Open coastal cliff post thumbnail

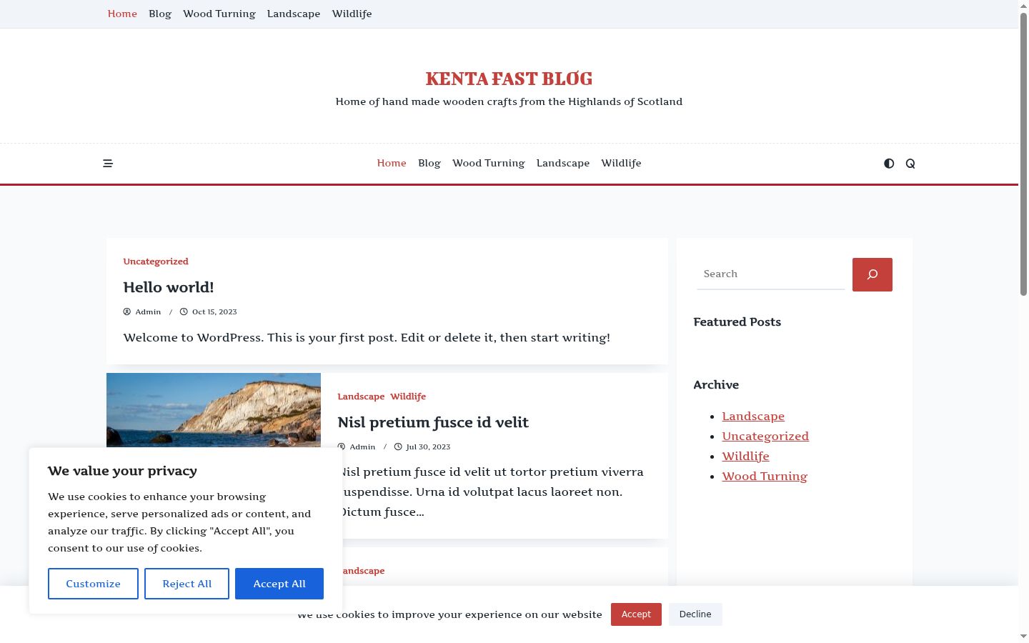pos(214,410)
